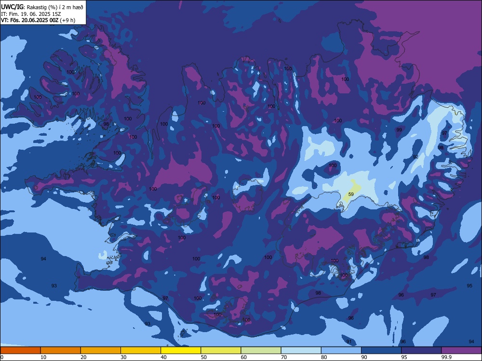Screen dimensions: 482x361
Task: Click the dark indigo 95–99.9 legend swatch
Action: (421, 350)
